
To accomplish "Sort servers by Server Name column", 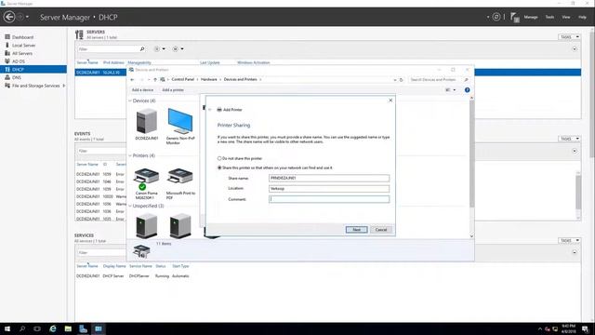I will [x=87, y=62].
